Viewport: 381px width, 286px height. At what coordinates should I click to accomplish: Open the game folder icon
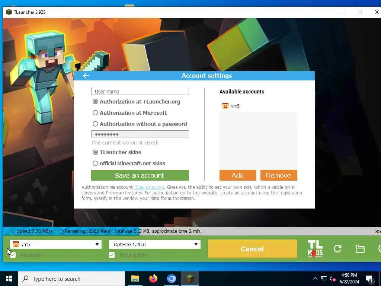[360, 249]
